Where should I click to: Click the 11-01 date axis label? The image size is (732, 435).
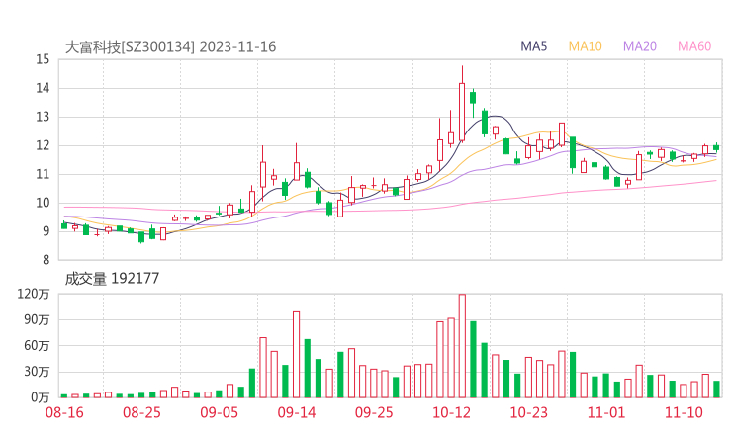coord(606,412)
